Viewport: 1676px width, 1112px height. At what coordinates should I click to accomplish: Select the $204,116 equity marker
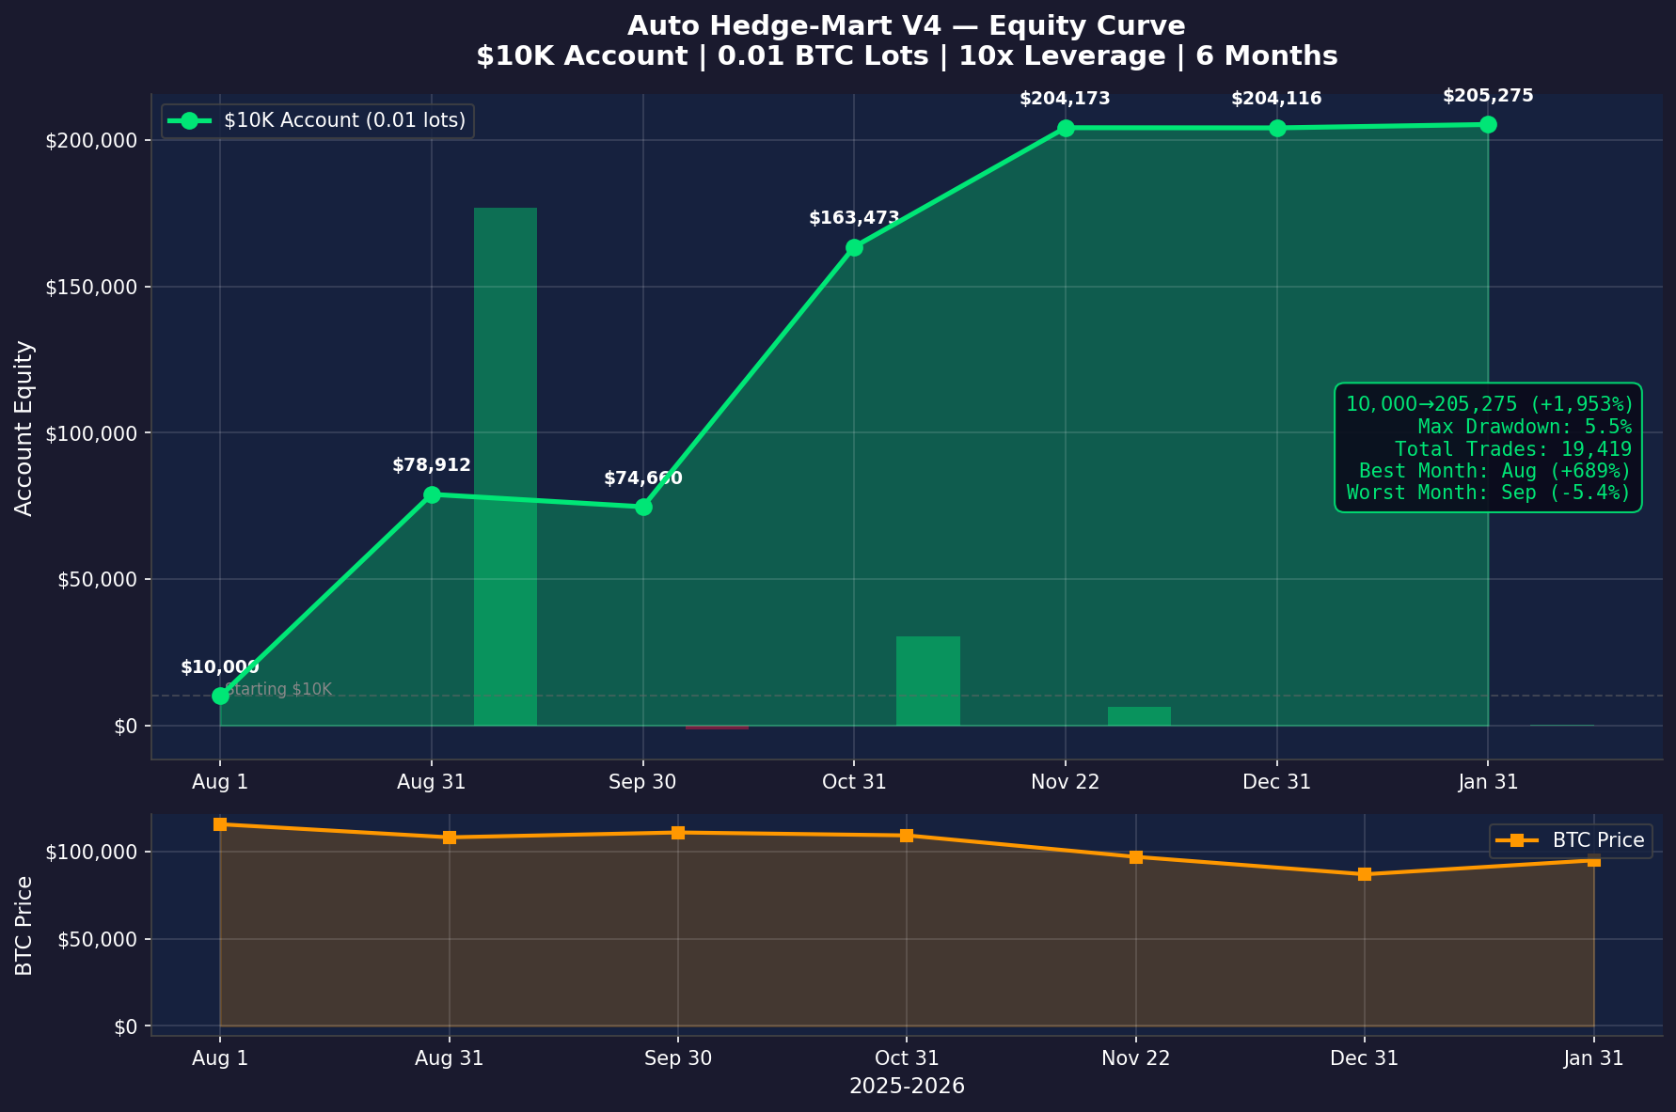coord(1277,128)
